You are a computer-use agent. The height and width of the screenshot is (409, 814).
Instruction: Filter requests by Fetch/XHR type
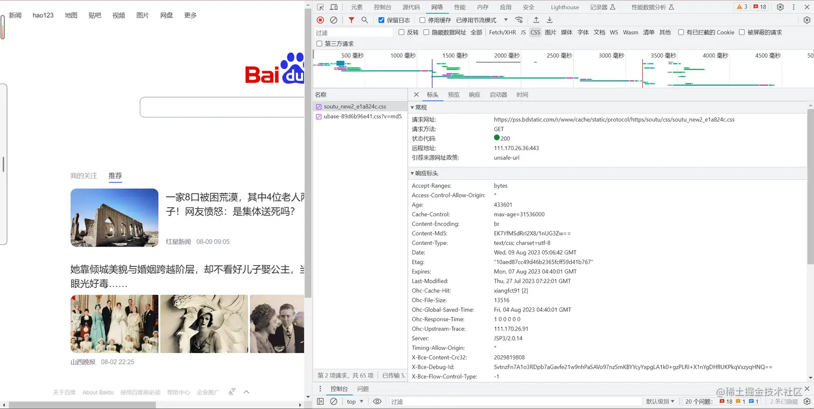point(502,32)
